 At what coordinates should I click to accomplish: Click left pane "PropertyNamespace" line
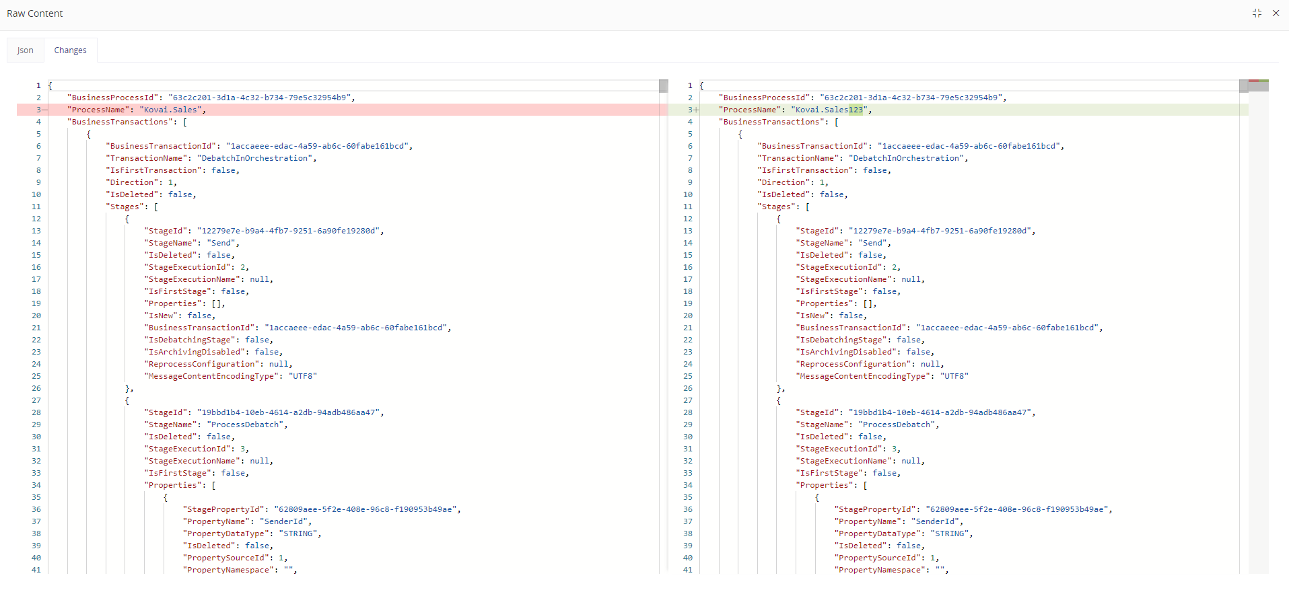coord(240,570)
